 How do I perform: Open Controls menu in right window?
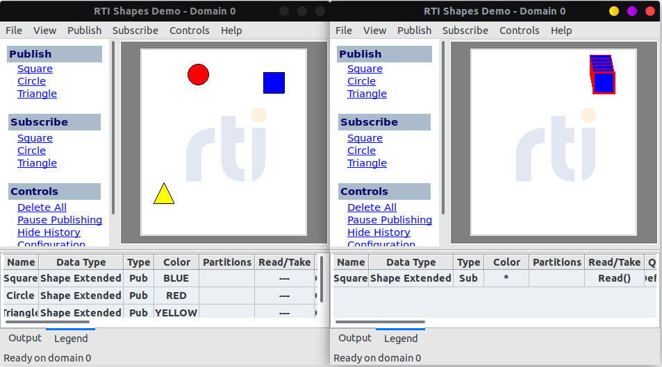[x=520, y=31]
